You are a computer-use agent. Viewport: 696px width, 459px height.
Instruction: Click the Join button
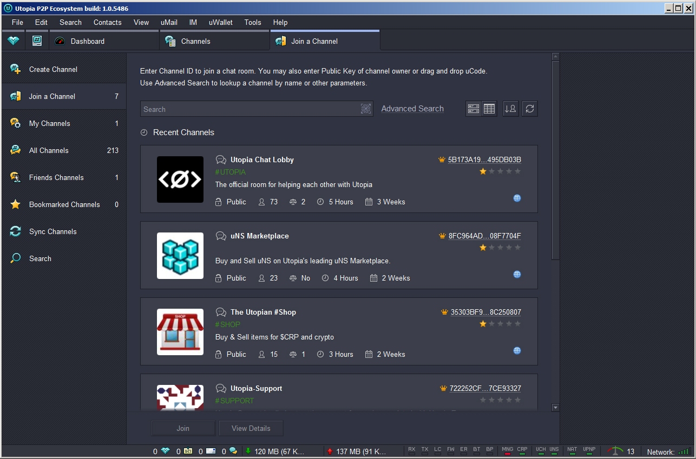183,428
